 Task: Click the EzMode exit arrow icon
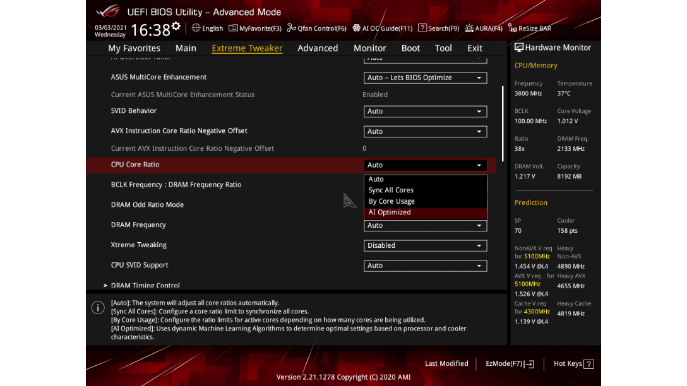[530, 364]
